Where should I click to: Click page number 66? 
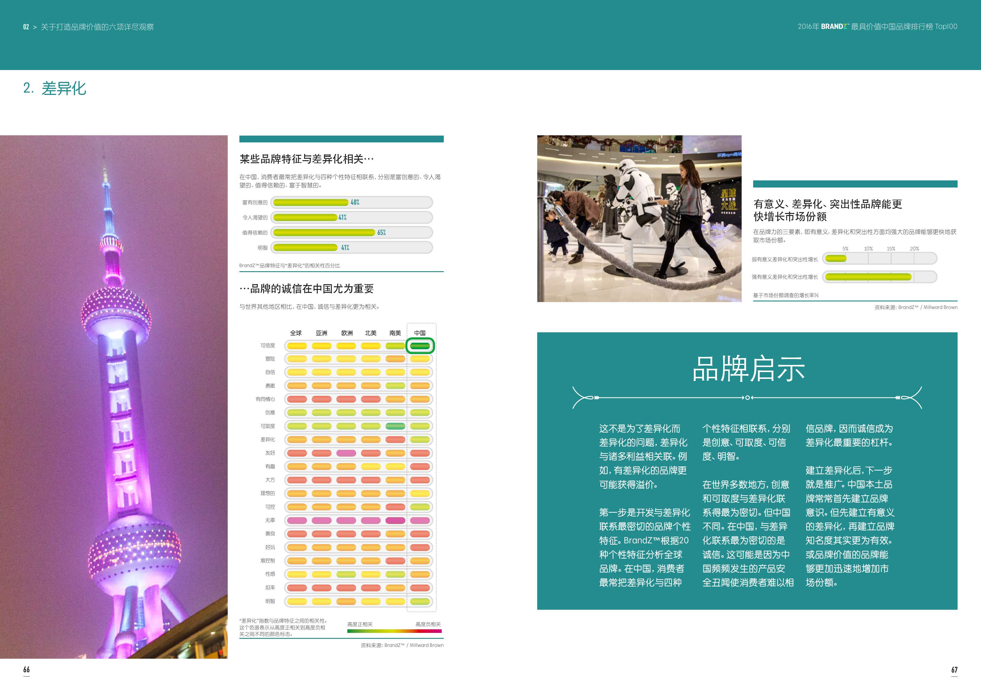[26, 670]
